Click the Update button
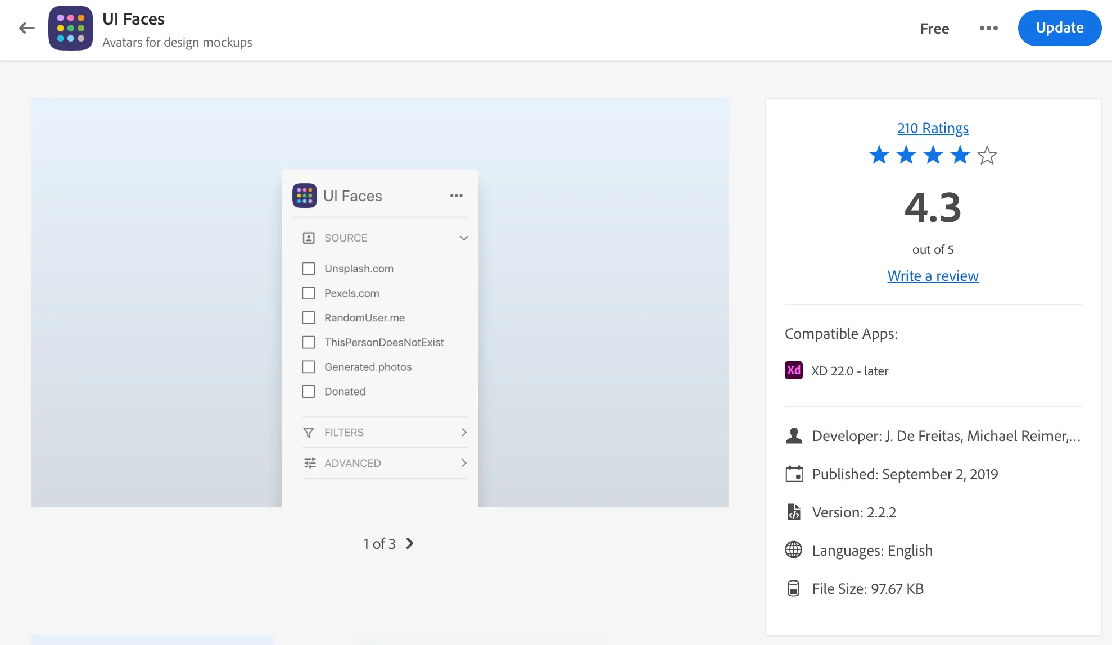Image resolution: width=1112 pixels, height=645 pixels. (x=1060, y=28)
